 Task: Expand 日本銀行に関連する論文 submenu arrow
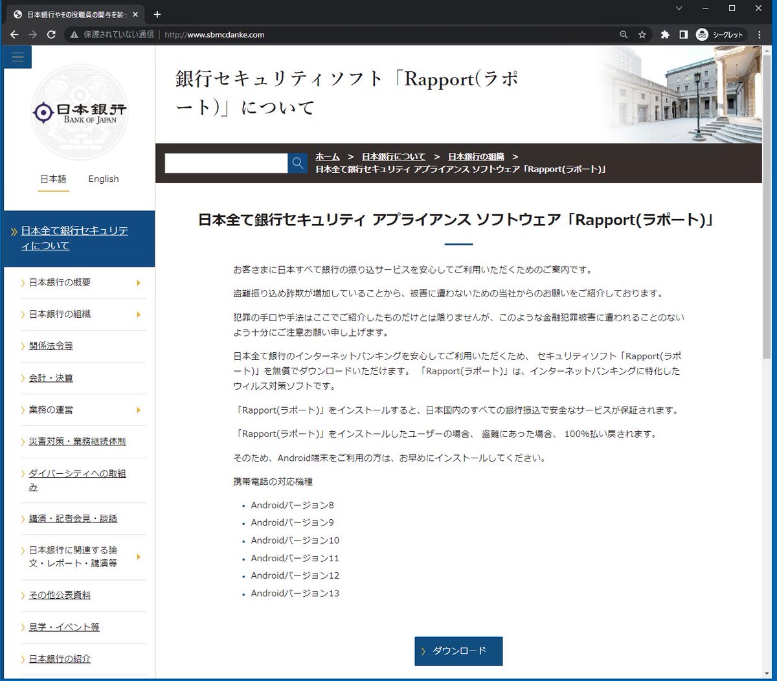139,557
